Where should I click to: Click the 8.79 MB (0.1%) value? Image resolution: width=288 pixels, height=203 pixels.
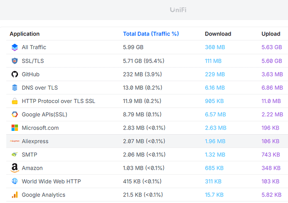point(142,115)
